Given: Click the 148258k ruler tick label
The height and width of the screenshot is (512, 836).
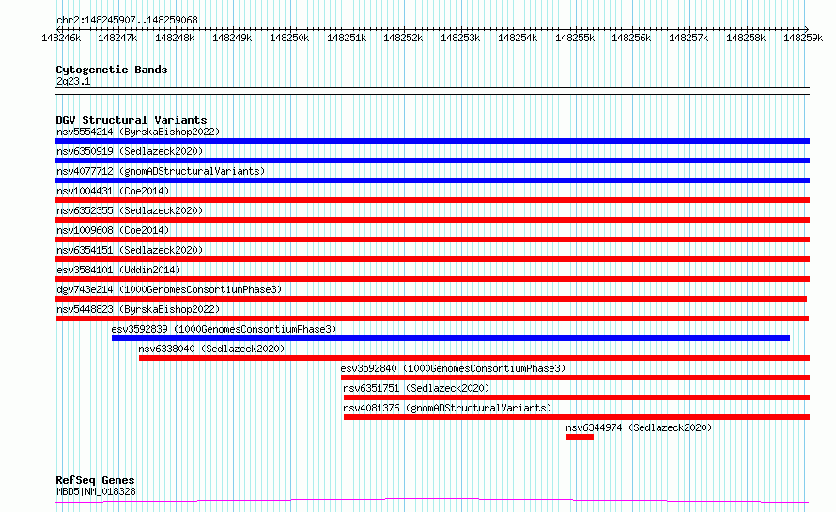Looking at the screenshot, I should (x=746, y=38).
